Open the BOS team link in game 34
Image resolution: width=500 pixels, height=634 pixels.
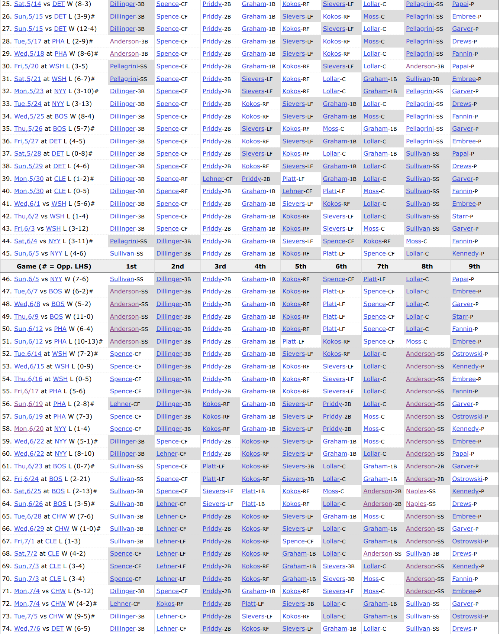click(61, 117)
